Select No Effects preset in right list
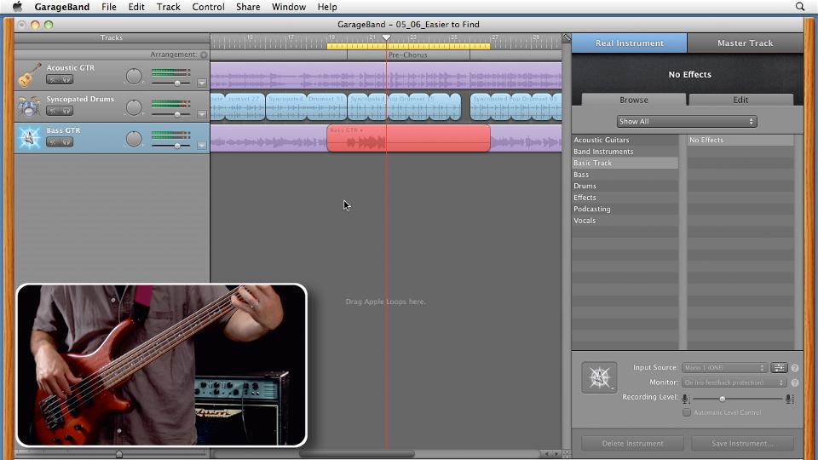This screenshot has height=460, width=818. 740,140
